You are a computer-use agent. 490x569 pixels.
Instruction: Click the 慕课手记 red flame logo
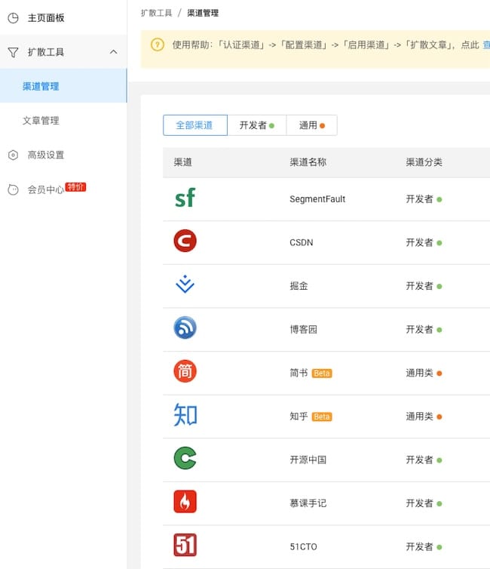point(185,502)
